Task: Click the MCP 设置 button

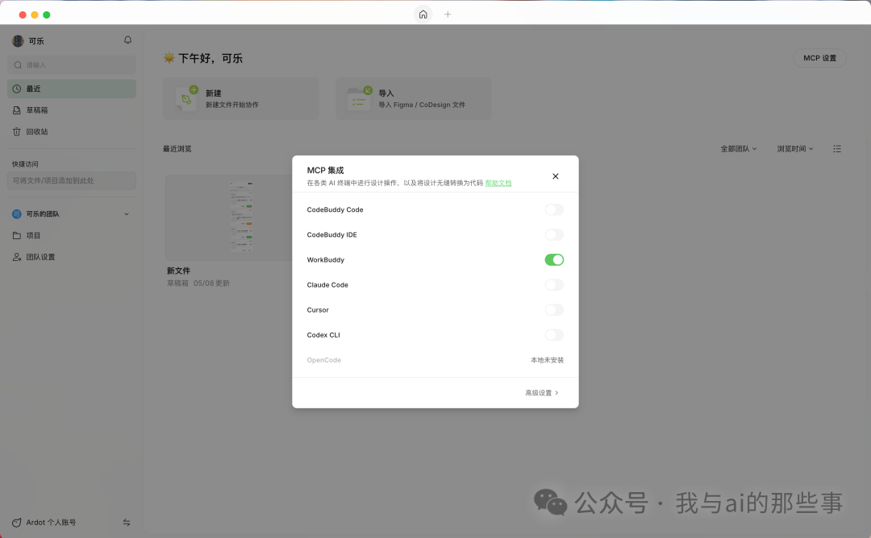Action: coord(820,58)
